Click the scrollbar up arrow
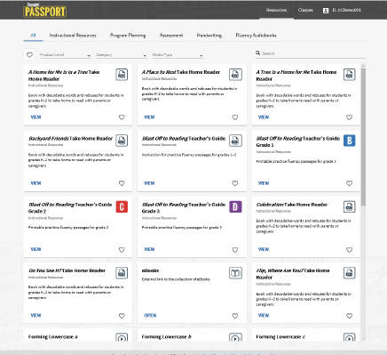 (363, 66)
